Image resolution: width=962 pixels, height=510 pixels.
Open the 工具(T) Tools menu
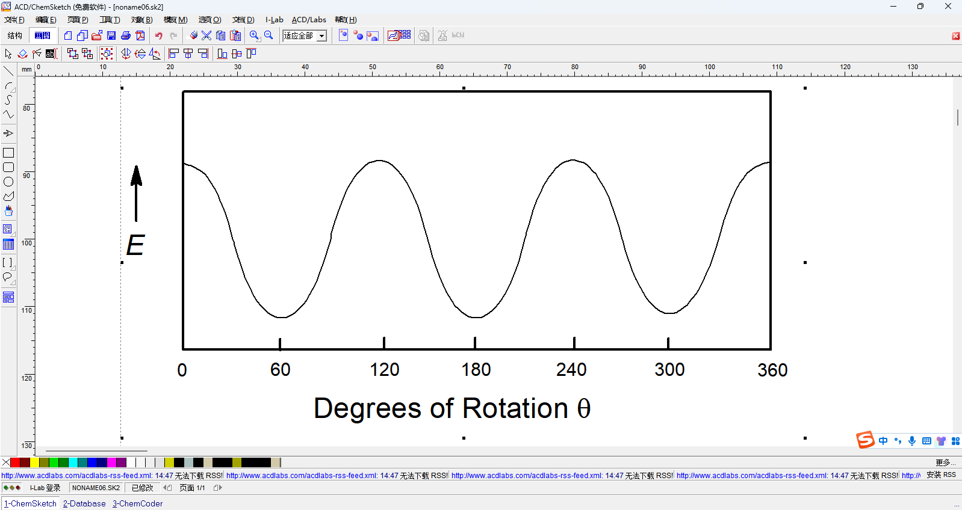[110, 20]
